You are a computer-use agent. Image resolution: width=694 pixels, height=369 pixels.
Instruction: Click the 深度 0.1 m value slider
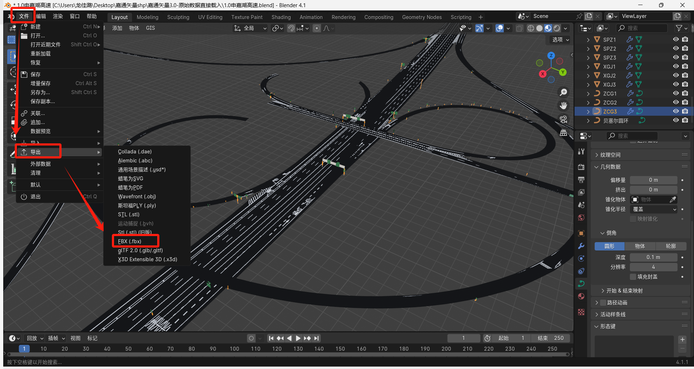click(653, 257)
